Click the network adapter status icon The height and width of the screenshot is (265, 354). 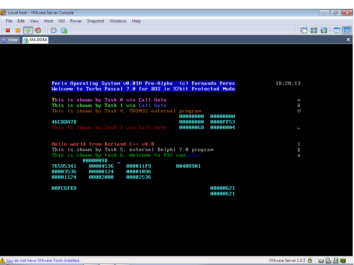tap(343, 261)
